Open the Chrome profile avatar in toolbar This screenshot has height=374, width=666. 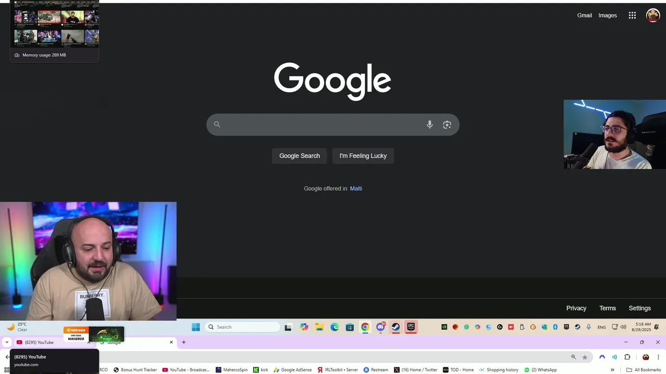tap(646, 357)
